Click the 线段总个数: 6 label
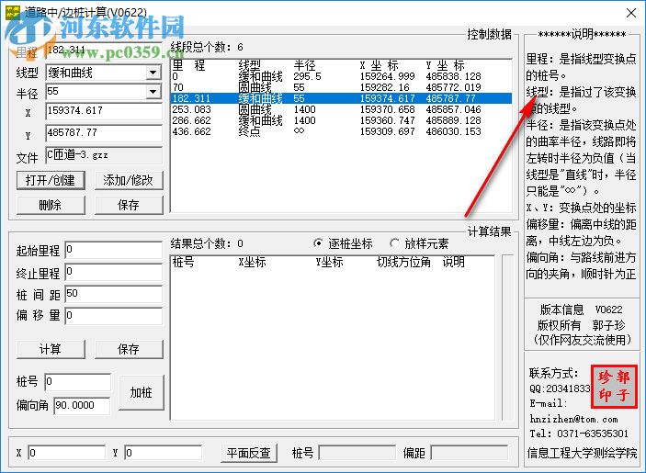The image size is (646, 473). [207, 48]
